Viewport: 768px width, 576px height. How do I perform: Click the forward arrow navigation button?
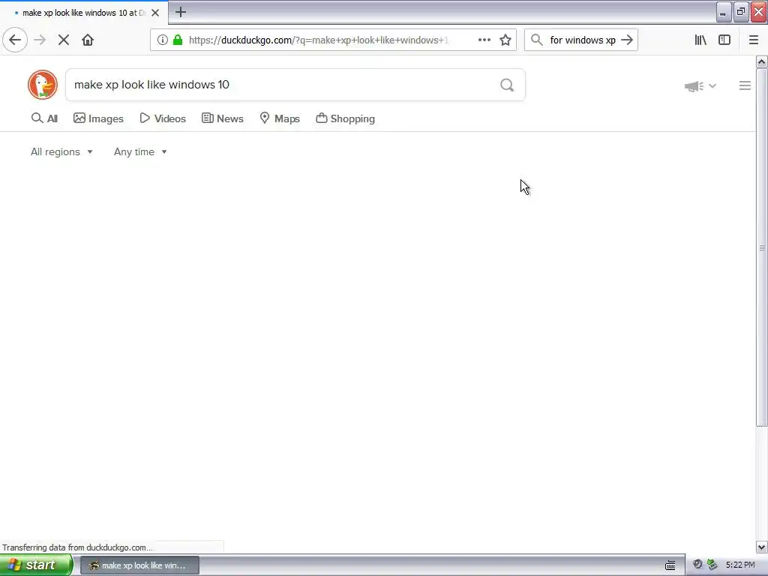pyautogui.click(x=40, y=40)
